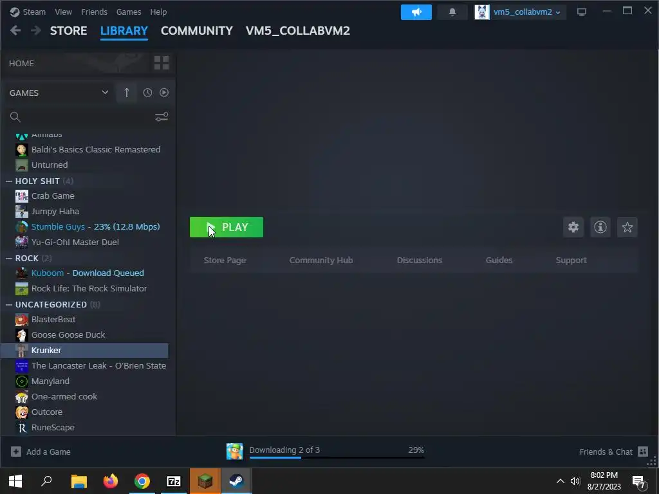Open Krunker Store Page link

click(225, 261)
